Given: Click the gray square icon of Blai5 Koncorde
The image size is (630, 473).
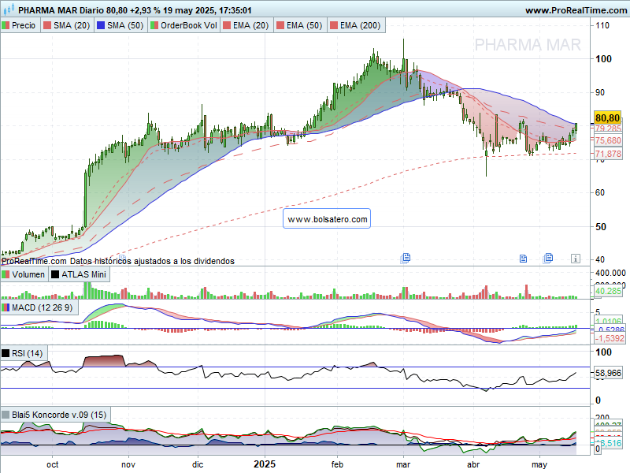Looking at the screenshot, I should [6, 415].
